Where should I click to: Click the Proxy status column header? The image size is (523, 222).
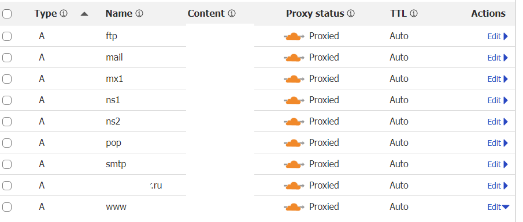click(x=315, y=14)
